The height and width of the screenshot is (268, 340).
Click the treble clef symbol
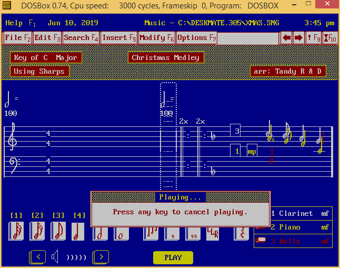coord(12,137)
